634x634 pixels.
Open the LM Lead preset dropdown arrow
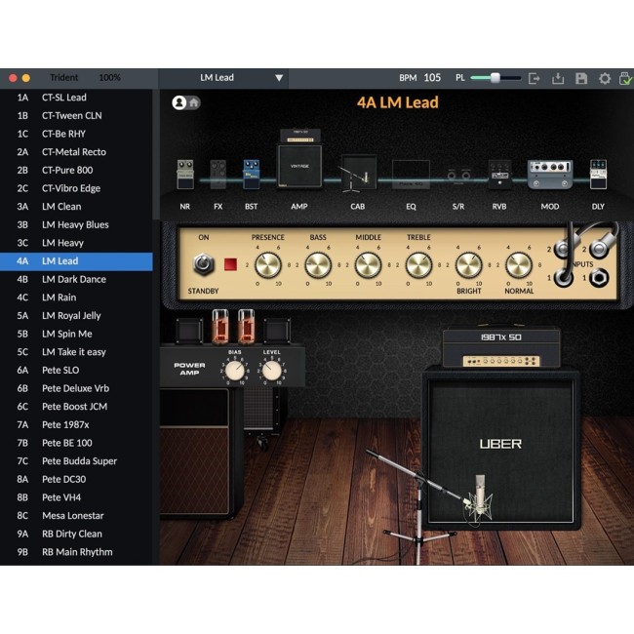(x=279, y=78)
